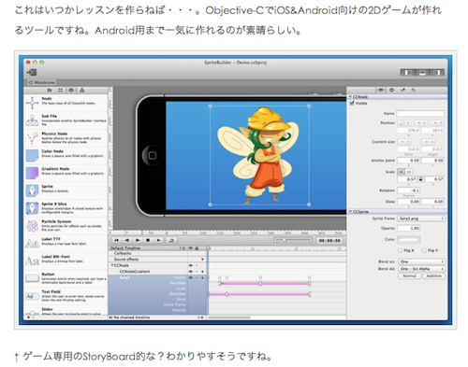The image size is (468, 367).
Task: Click the Color swatch in CCSprite
Action: point(409,240)
